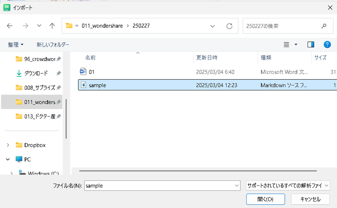The height and width of the screenshot is (208, 337).
Task: Sort by サイズ column header
Action: (x=320, y=58)
